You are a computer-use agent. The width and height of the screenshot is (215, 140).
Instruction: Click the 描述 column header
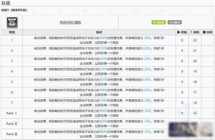99,32
